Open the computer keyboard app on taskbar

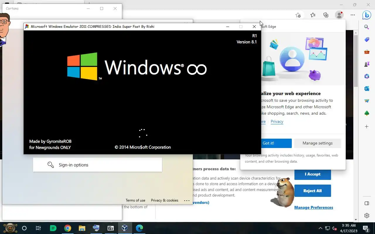click(x=96, y=228)
